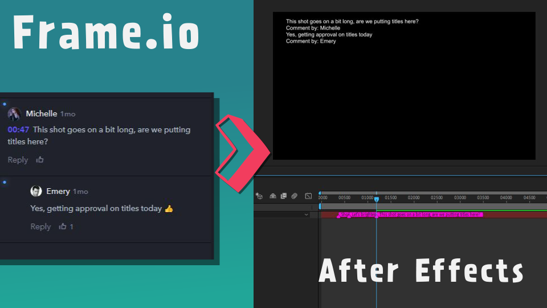Click 04500 on the time ruler

pos(529,198)
